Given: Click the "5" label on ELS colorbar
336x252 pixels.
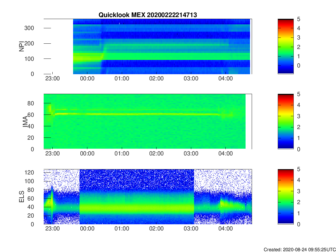Looking at the screenshot, I should 298,169.
